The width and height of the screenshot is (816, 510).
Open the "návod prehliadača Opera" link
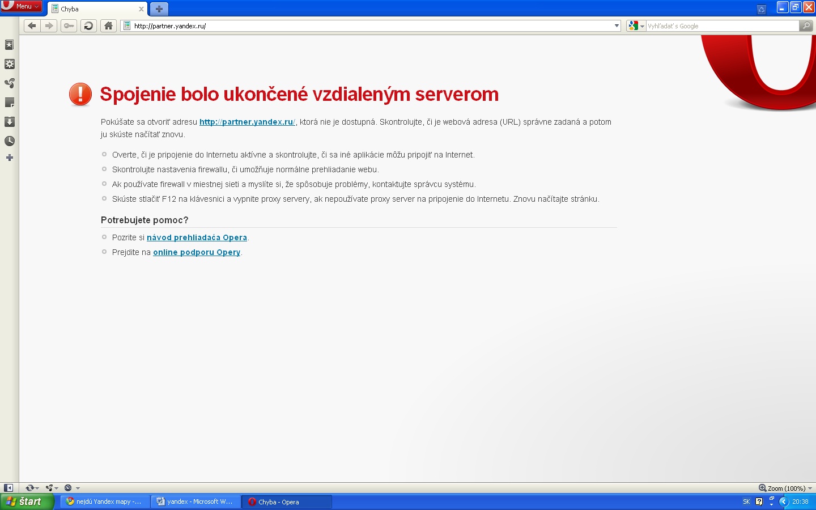(x=197, y=237)
